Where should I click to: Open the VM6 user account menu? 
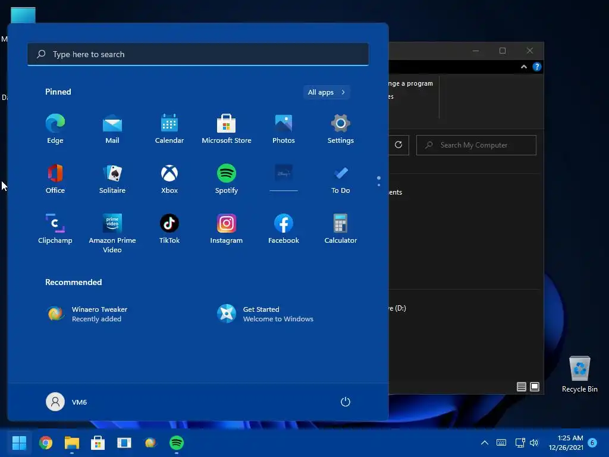[67, 402]
